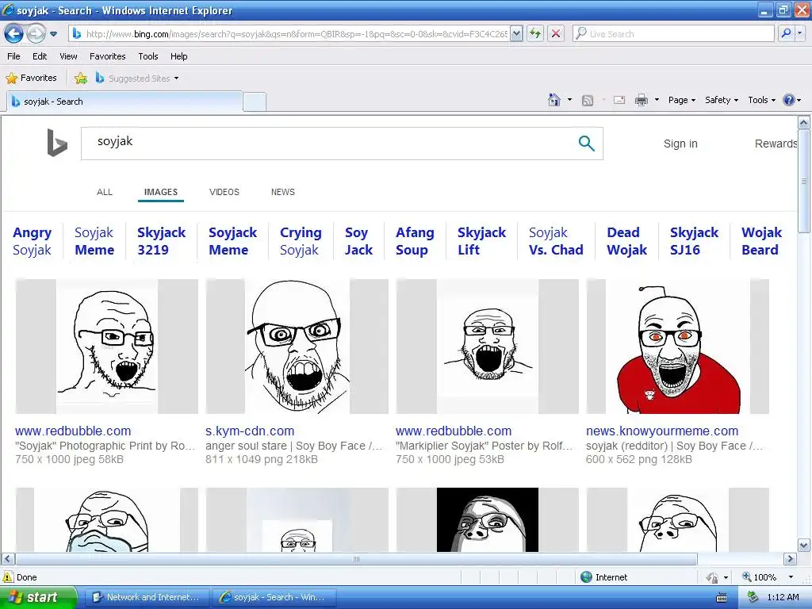Switch to the NEWS results tab
Image resolution: width=812 pixels, height=609 pixels.
click(x=283, y=192)
